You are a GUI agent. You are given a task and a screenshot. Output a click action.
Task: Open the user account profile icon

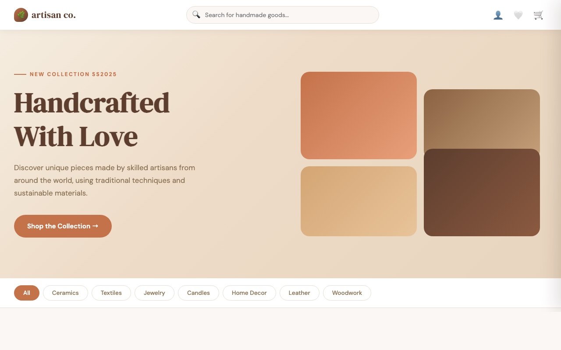pos(498,15)
